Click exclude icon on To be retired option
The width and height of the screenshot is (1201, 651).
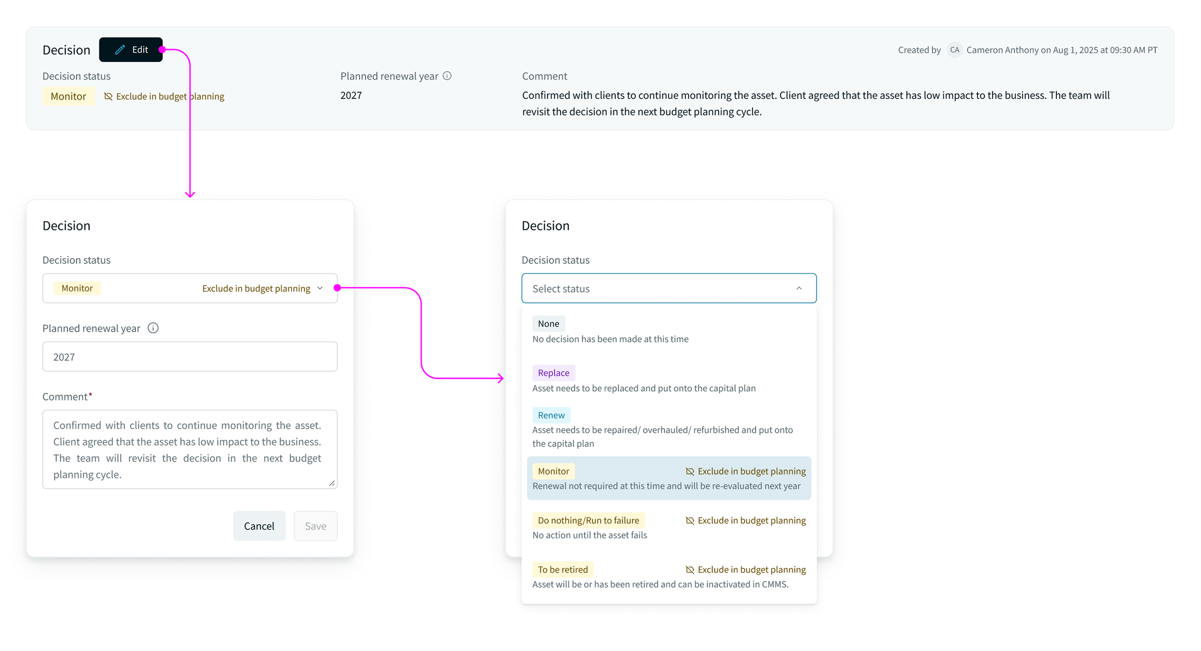coord(690,570)
